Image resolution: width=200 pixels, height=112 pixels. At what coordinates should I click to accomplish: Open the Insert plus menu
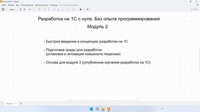click(x=81, y=9)
